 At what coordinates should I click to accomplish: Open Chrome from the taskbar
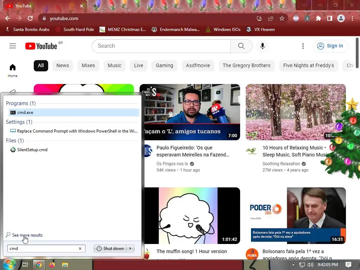tap(39, 265)
